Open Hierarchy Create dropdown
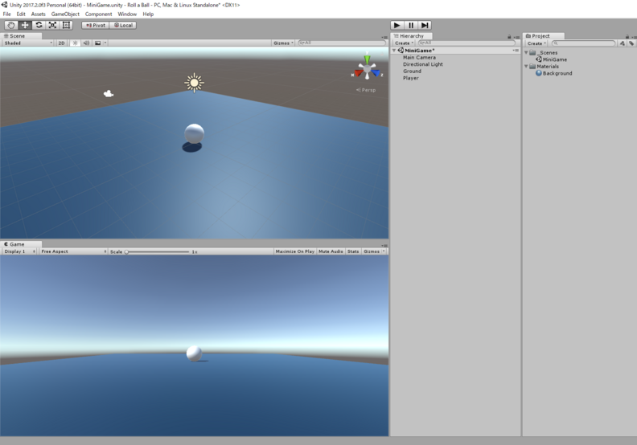Image resolution: width=637 pixels, height=445 pixels. 404,43
